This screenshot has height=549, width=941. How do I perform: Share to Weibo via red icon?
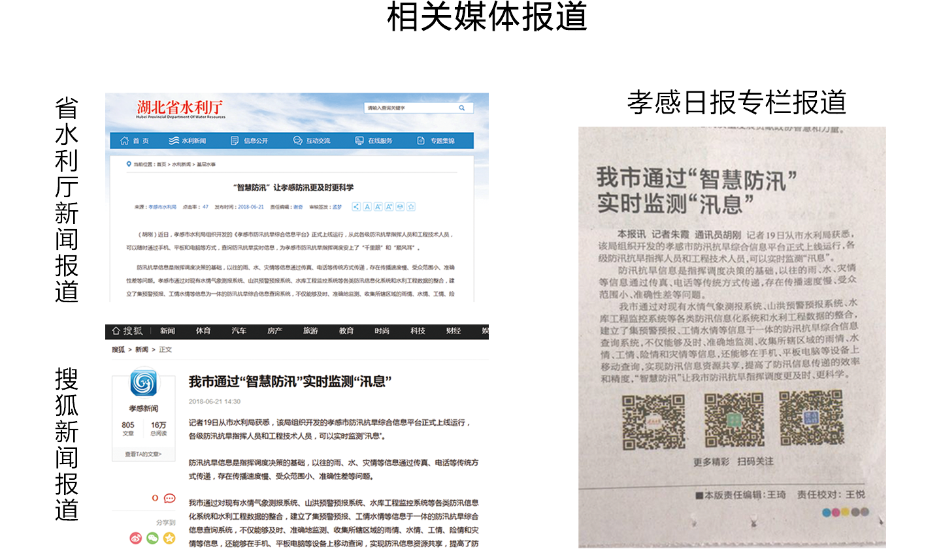coord(136,538)
